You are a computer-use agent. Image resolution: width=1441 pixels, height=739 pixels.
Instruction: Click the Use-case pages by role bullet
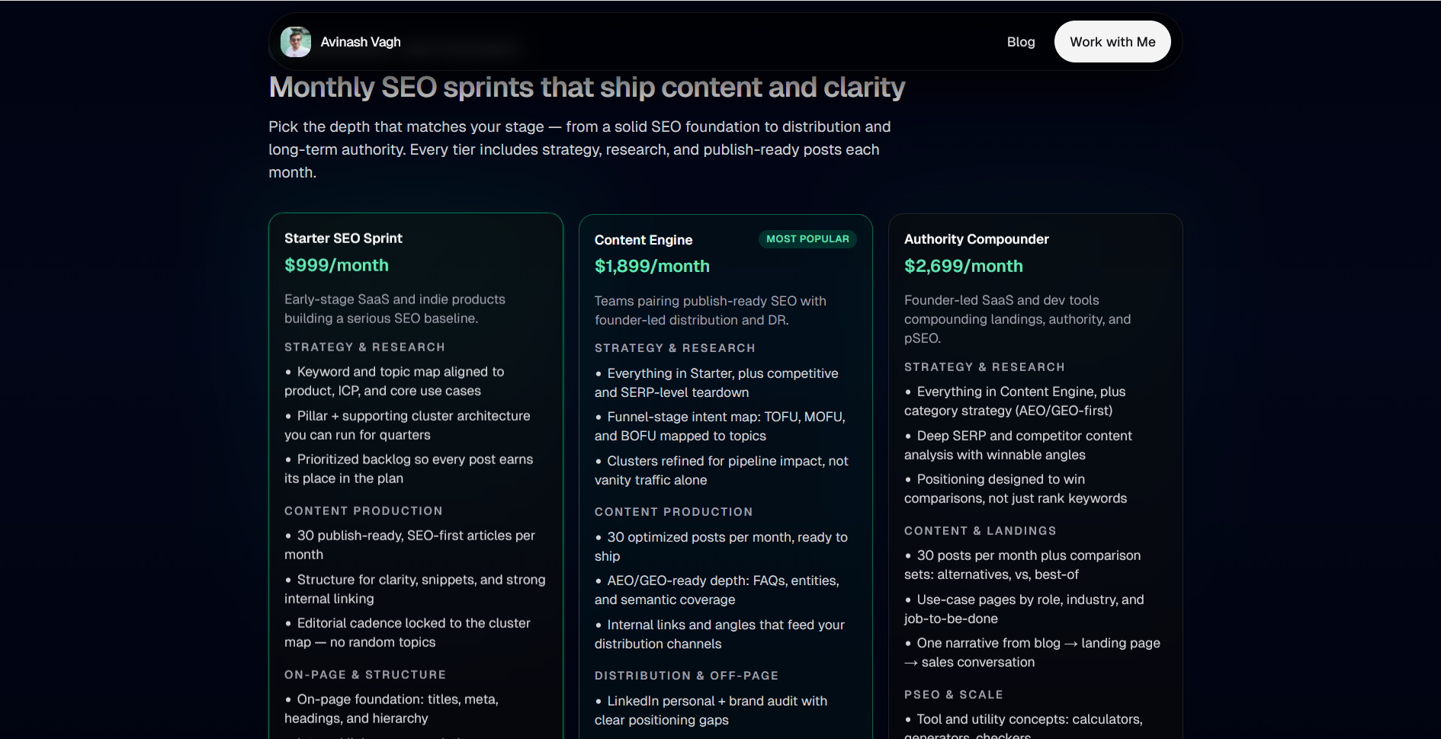point(1024,609)
